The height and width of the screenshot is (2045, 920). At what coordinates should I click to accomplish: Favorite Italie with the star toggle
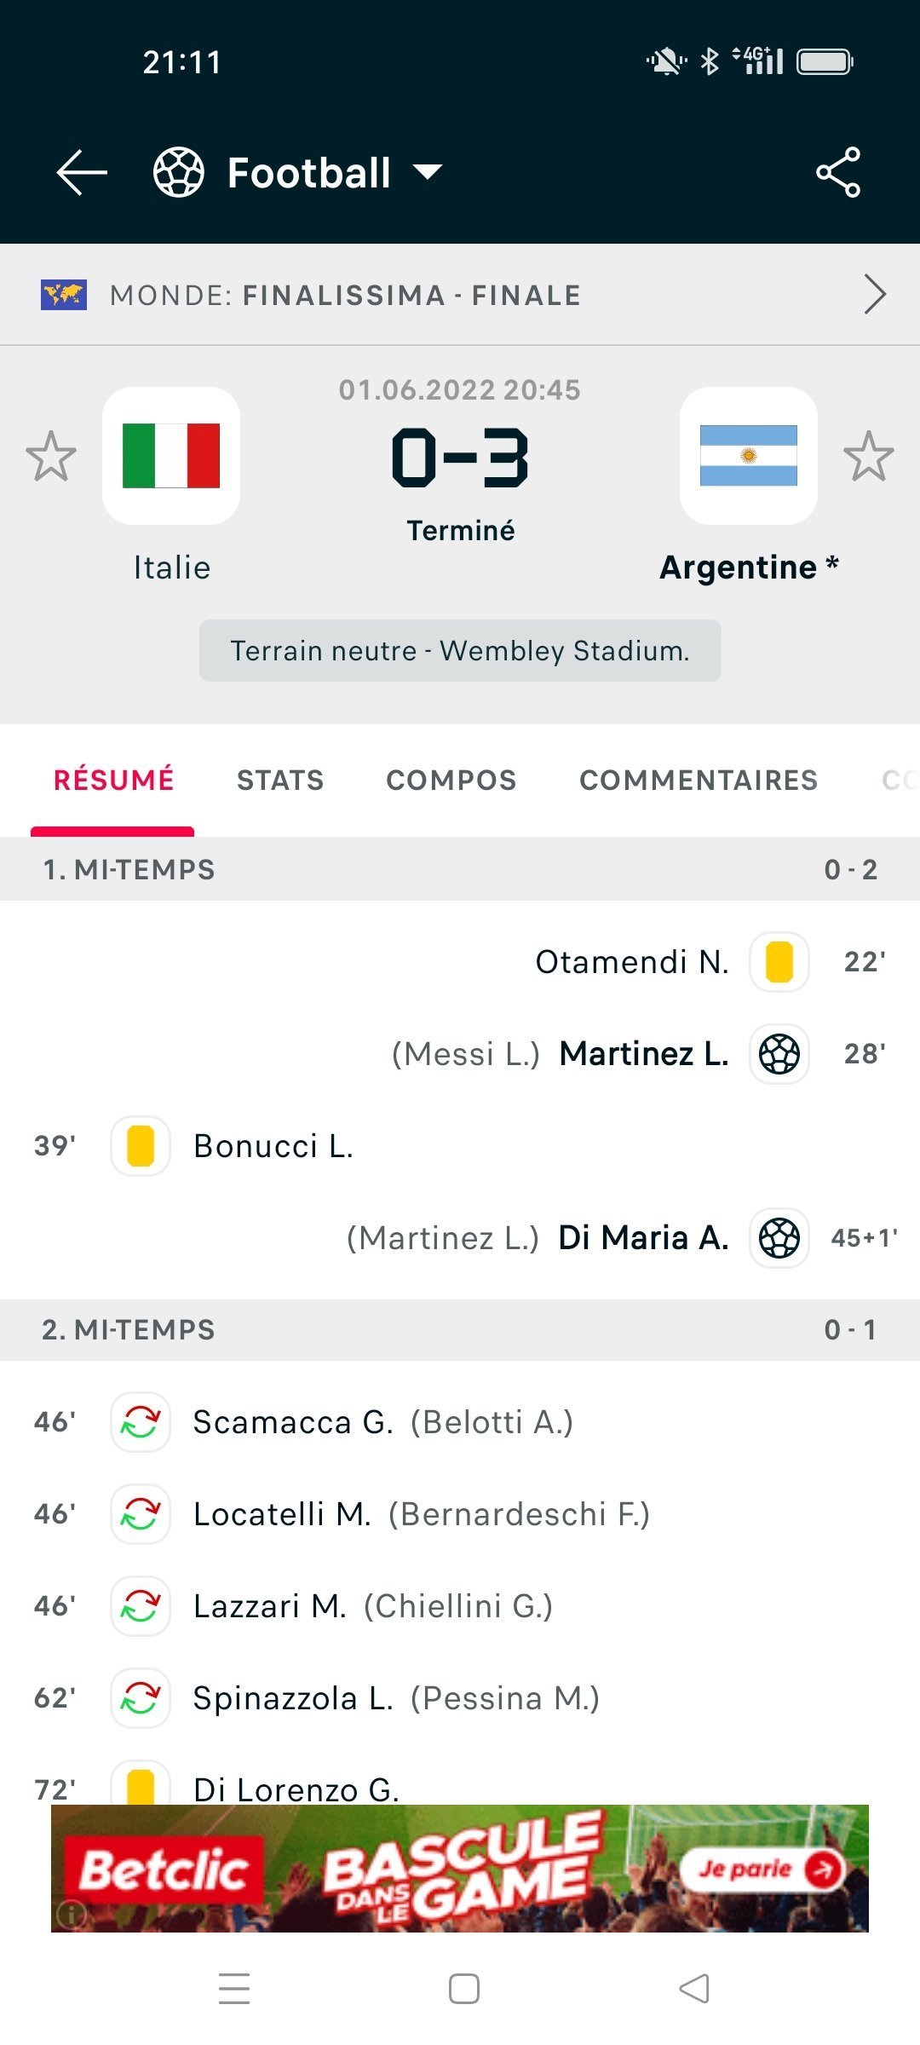pos(51,456)
